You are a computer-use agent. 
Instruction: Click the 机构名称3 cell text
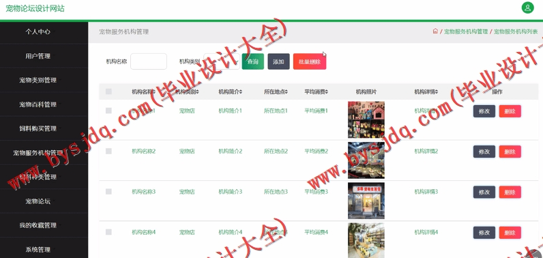click(144, 192)
